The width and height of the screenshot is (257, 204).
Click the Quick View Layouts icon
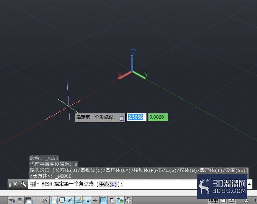pyautogui.click(x=223, y=201)
